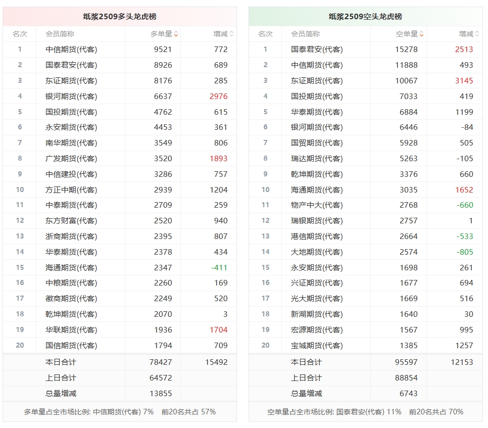Select 华泰期货(代客) in long table
This screenshot has height=428, width=488.
71,252
